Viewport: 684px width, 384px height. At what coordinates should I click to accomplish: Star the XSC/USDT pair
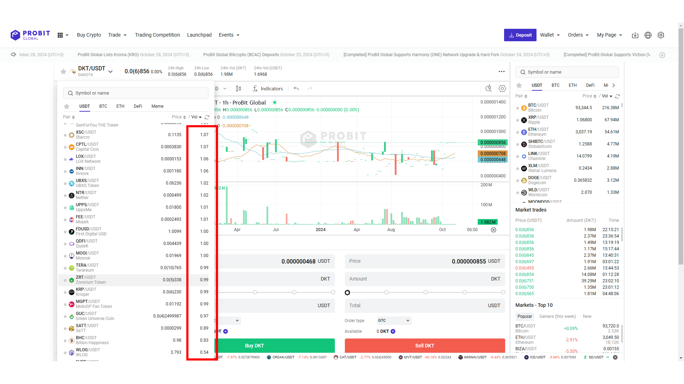tap(65, 135)
